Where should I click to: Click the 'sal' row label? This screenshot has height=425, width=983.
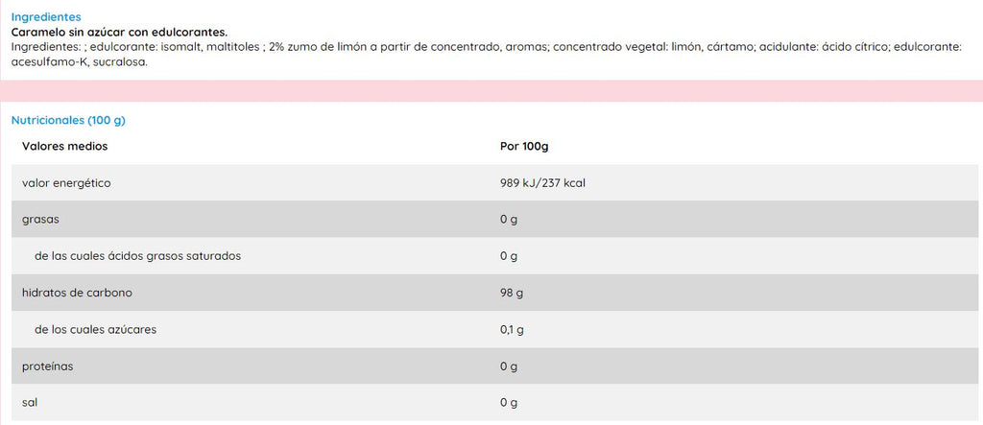pyautogui.click(x=30, y=402)
